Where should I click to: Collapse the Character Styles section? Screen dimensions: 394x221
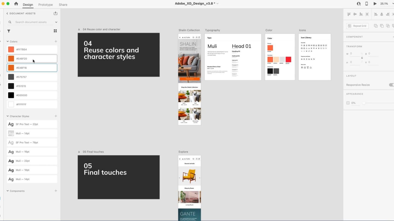8,116
